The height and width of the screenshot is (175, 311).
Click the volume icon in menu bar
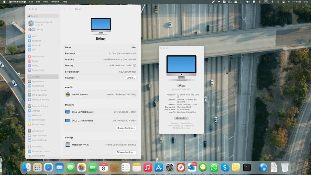pos(248,2)
